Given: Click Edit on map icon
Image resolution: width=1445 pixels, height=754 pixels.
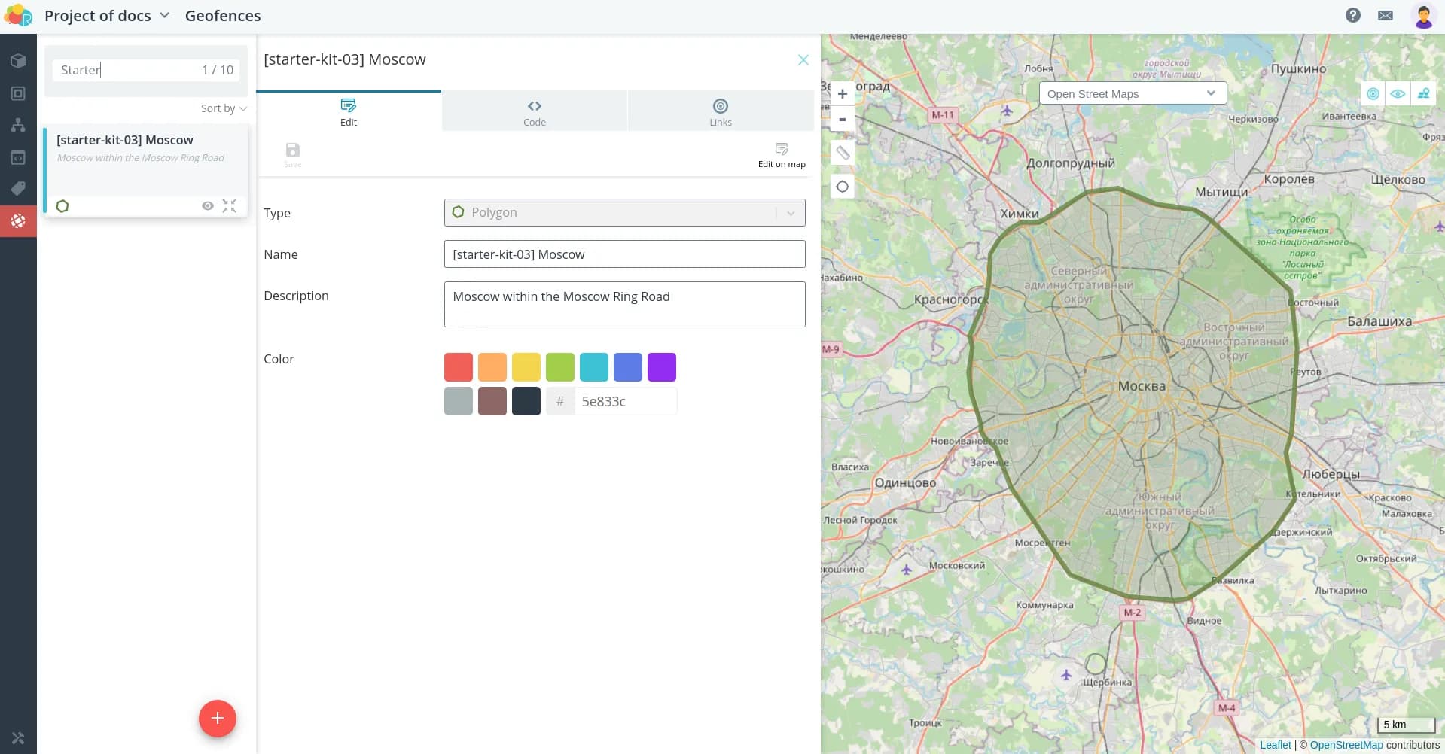Looking at the screenshot, I should point(781,154).
